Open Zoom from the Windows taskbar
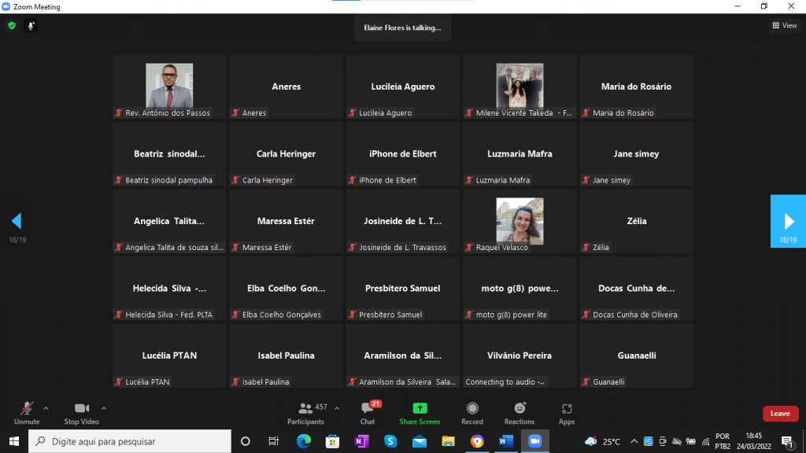The image size is (806, 453). click(x=535, y=441)
